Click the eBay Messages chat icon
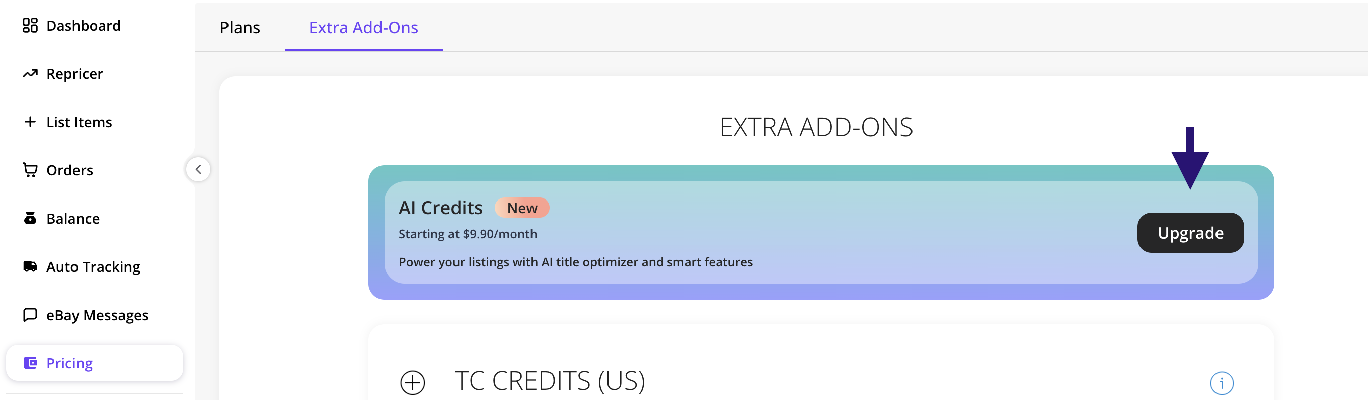1368x400 pixels. (29, 315)
